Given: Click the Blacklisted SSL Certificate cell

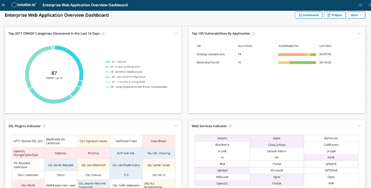Looking at the screenshot, I should (61, 141).
